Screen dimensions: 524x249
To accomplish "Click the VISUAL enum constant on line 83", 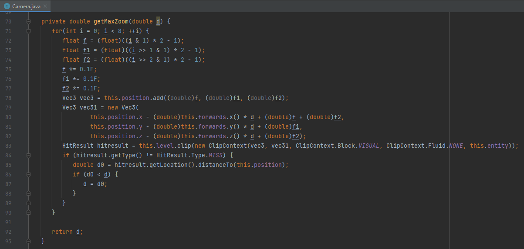I will coord(368,146).
